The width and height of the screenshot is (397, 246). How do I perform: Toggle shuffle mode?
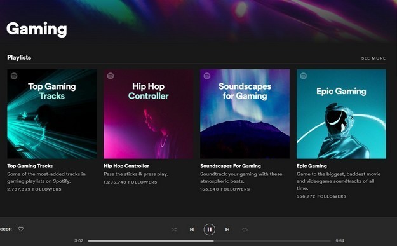point(174,229)
